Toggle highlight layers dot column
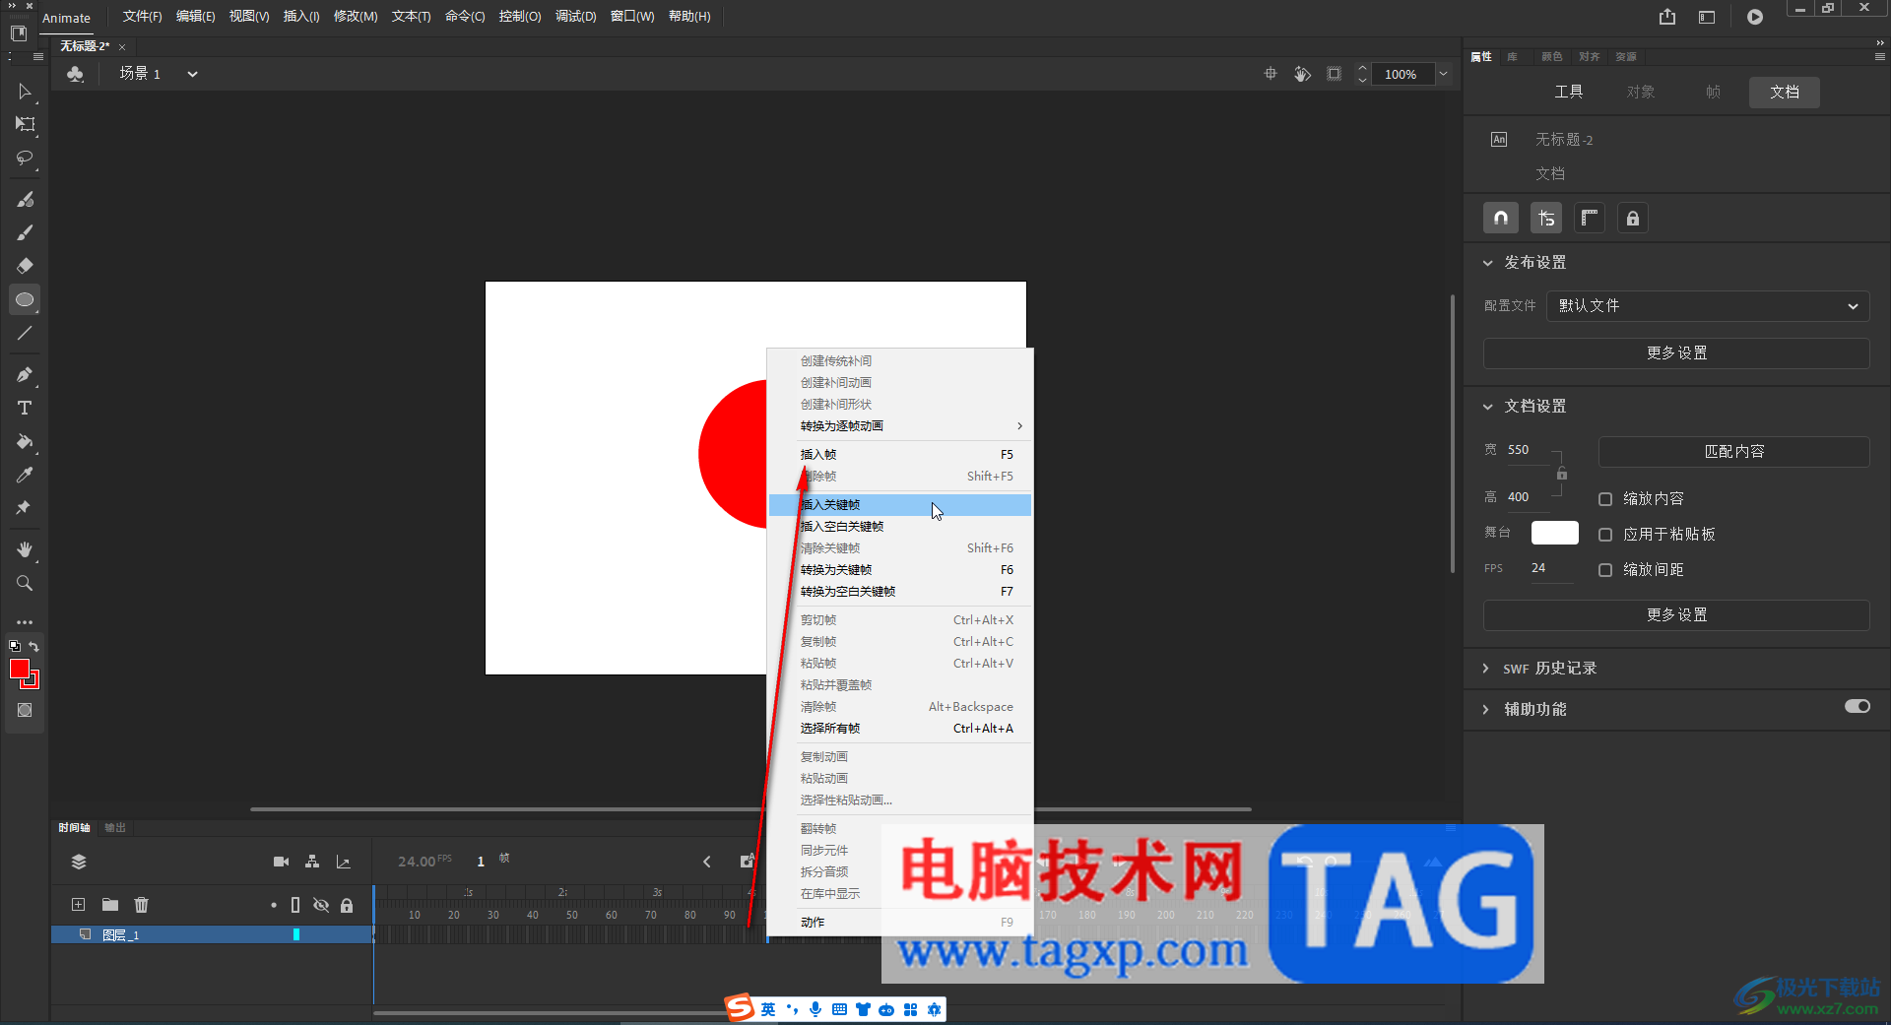The height and width of the screenshot is (1025, 1891). pyautogui.click(x=274, y=905)
